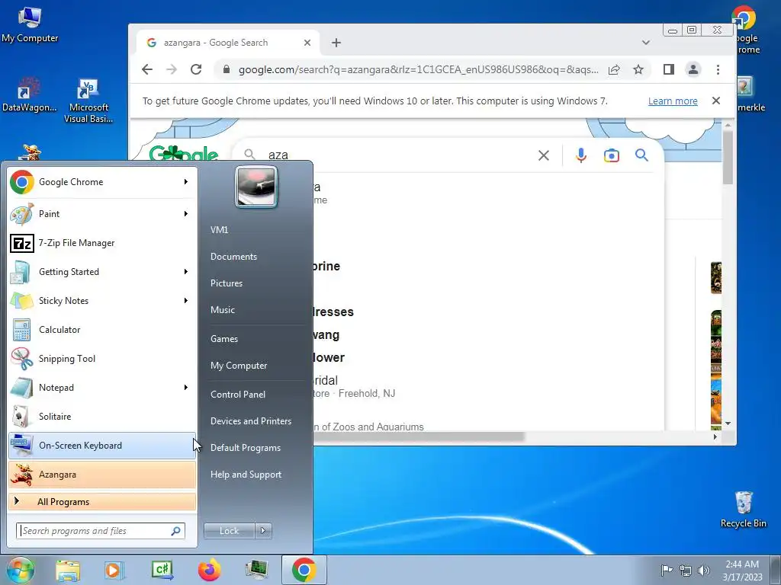Open Documents from Start menu

pyautogui.click(x=233, y=257)
